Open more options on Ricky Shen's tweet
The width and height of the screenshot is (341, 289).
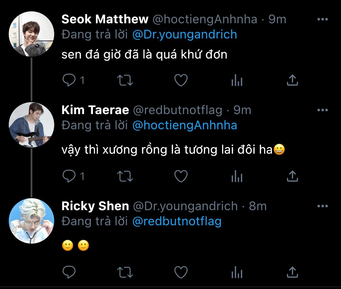[x=322, y=206]
